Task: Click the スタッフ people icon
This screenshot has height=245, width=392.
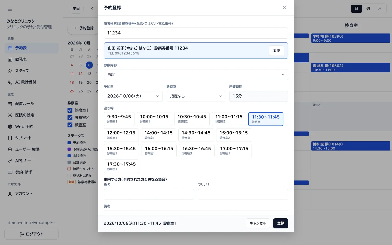Action: (10, 71)
